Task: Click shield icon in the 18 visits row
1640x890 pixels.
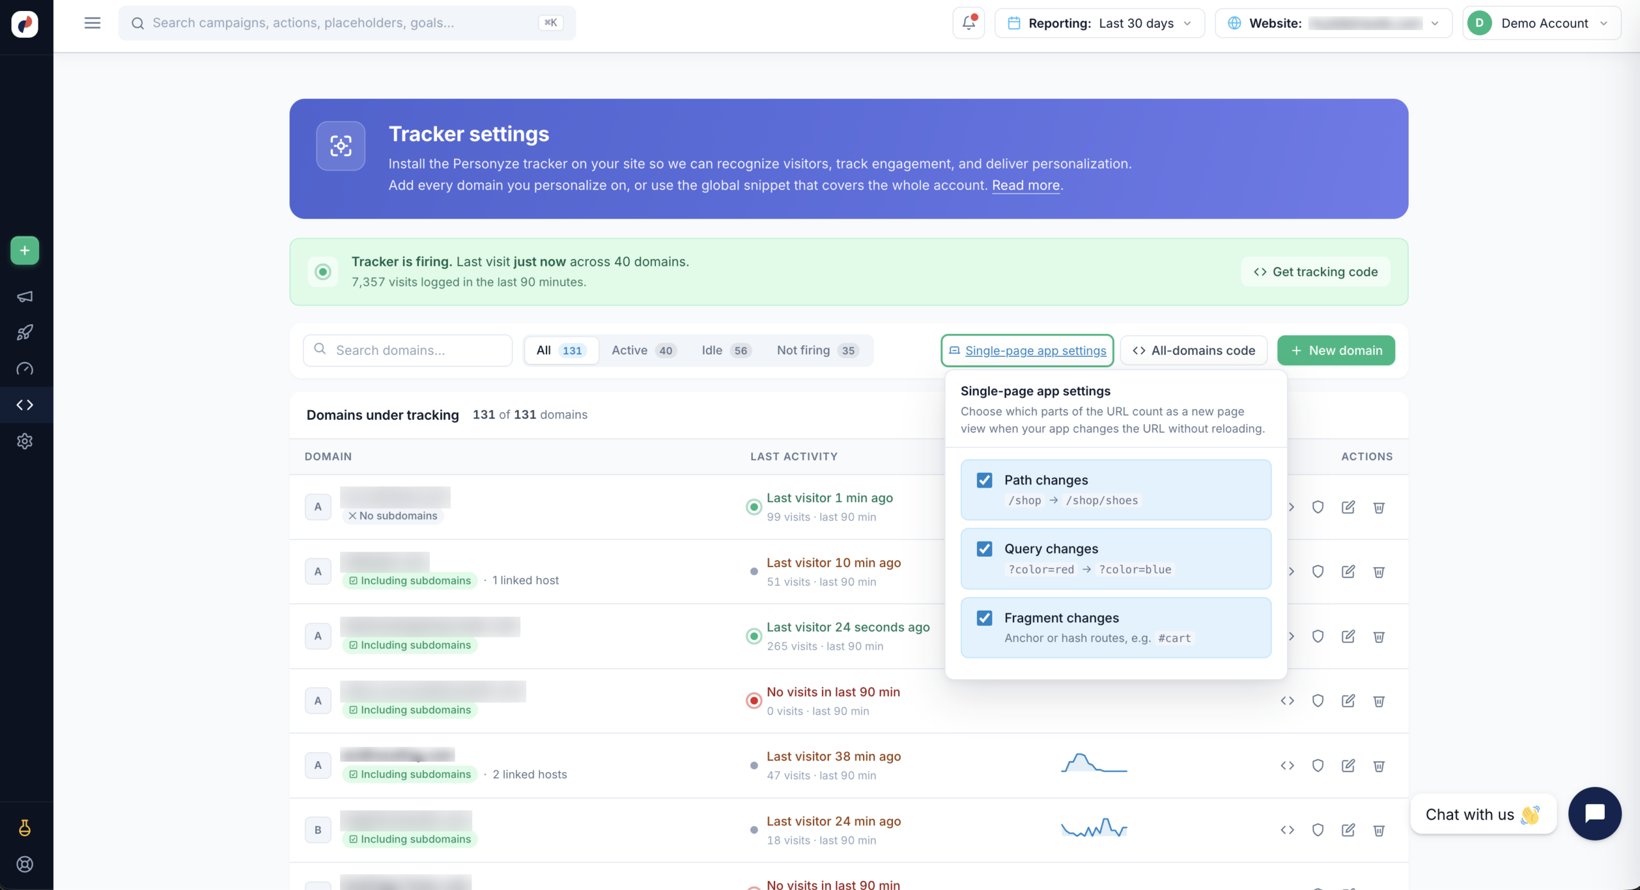Action: (1318, 830)
